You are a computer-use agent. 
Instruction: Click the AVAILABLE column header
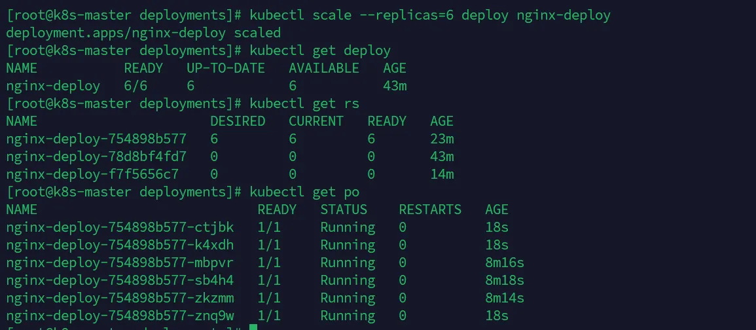click(x=324, y=69)
